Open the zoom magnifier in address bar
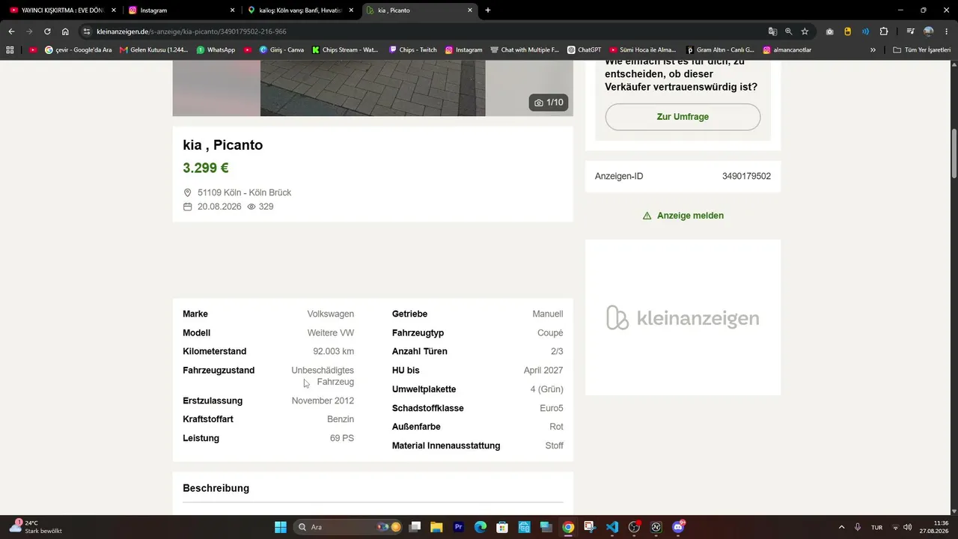The height and width of the screenshot is (539, 958). click(789, 31)
